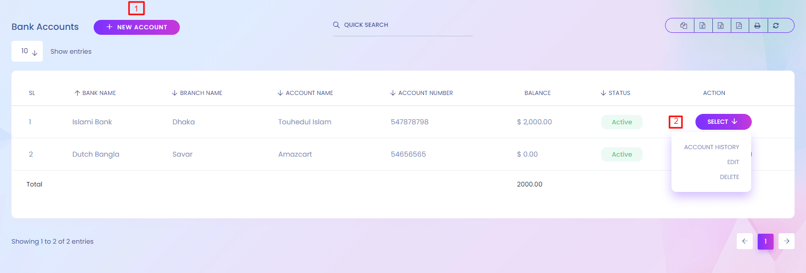Click the copy table icon
This screenshot has height=273, width=806.
[683, 25]
